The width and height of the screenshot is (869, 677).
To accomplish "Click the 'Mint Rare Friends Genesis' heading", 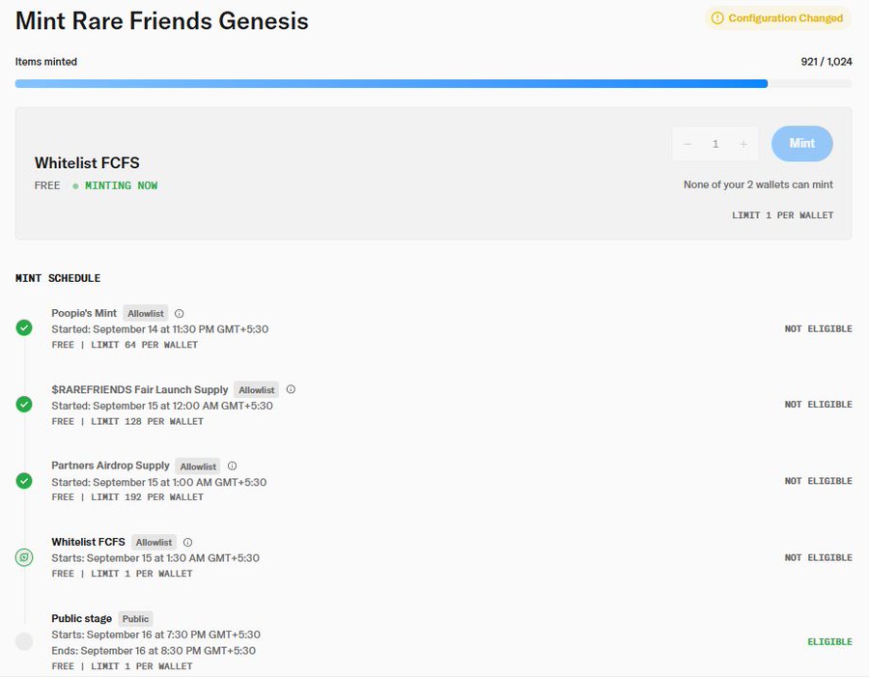I will pyautogui.click(x=162, y=21).
